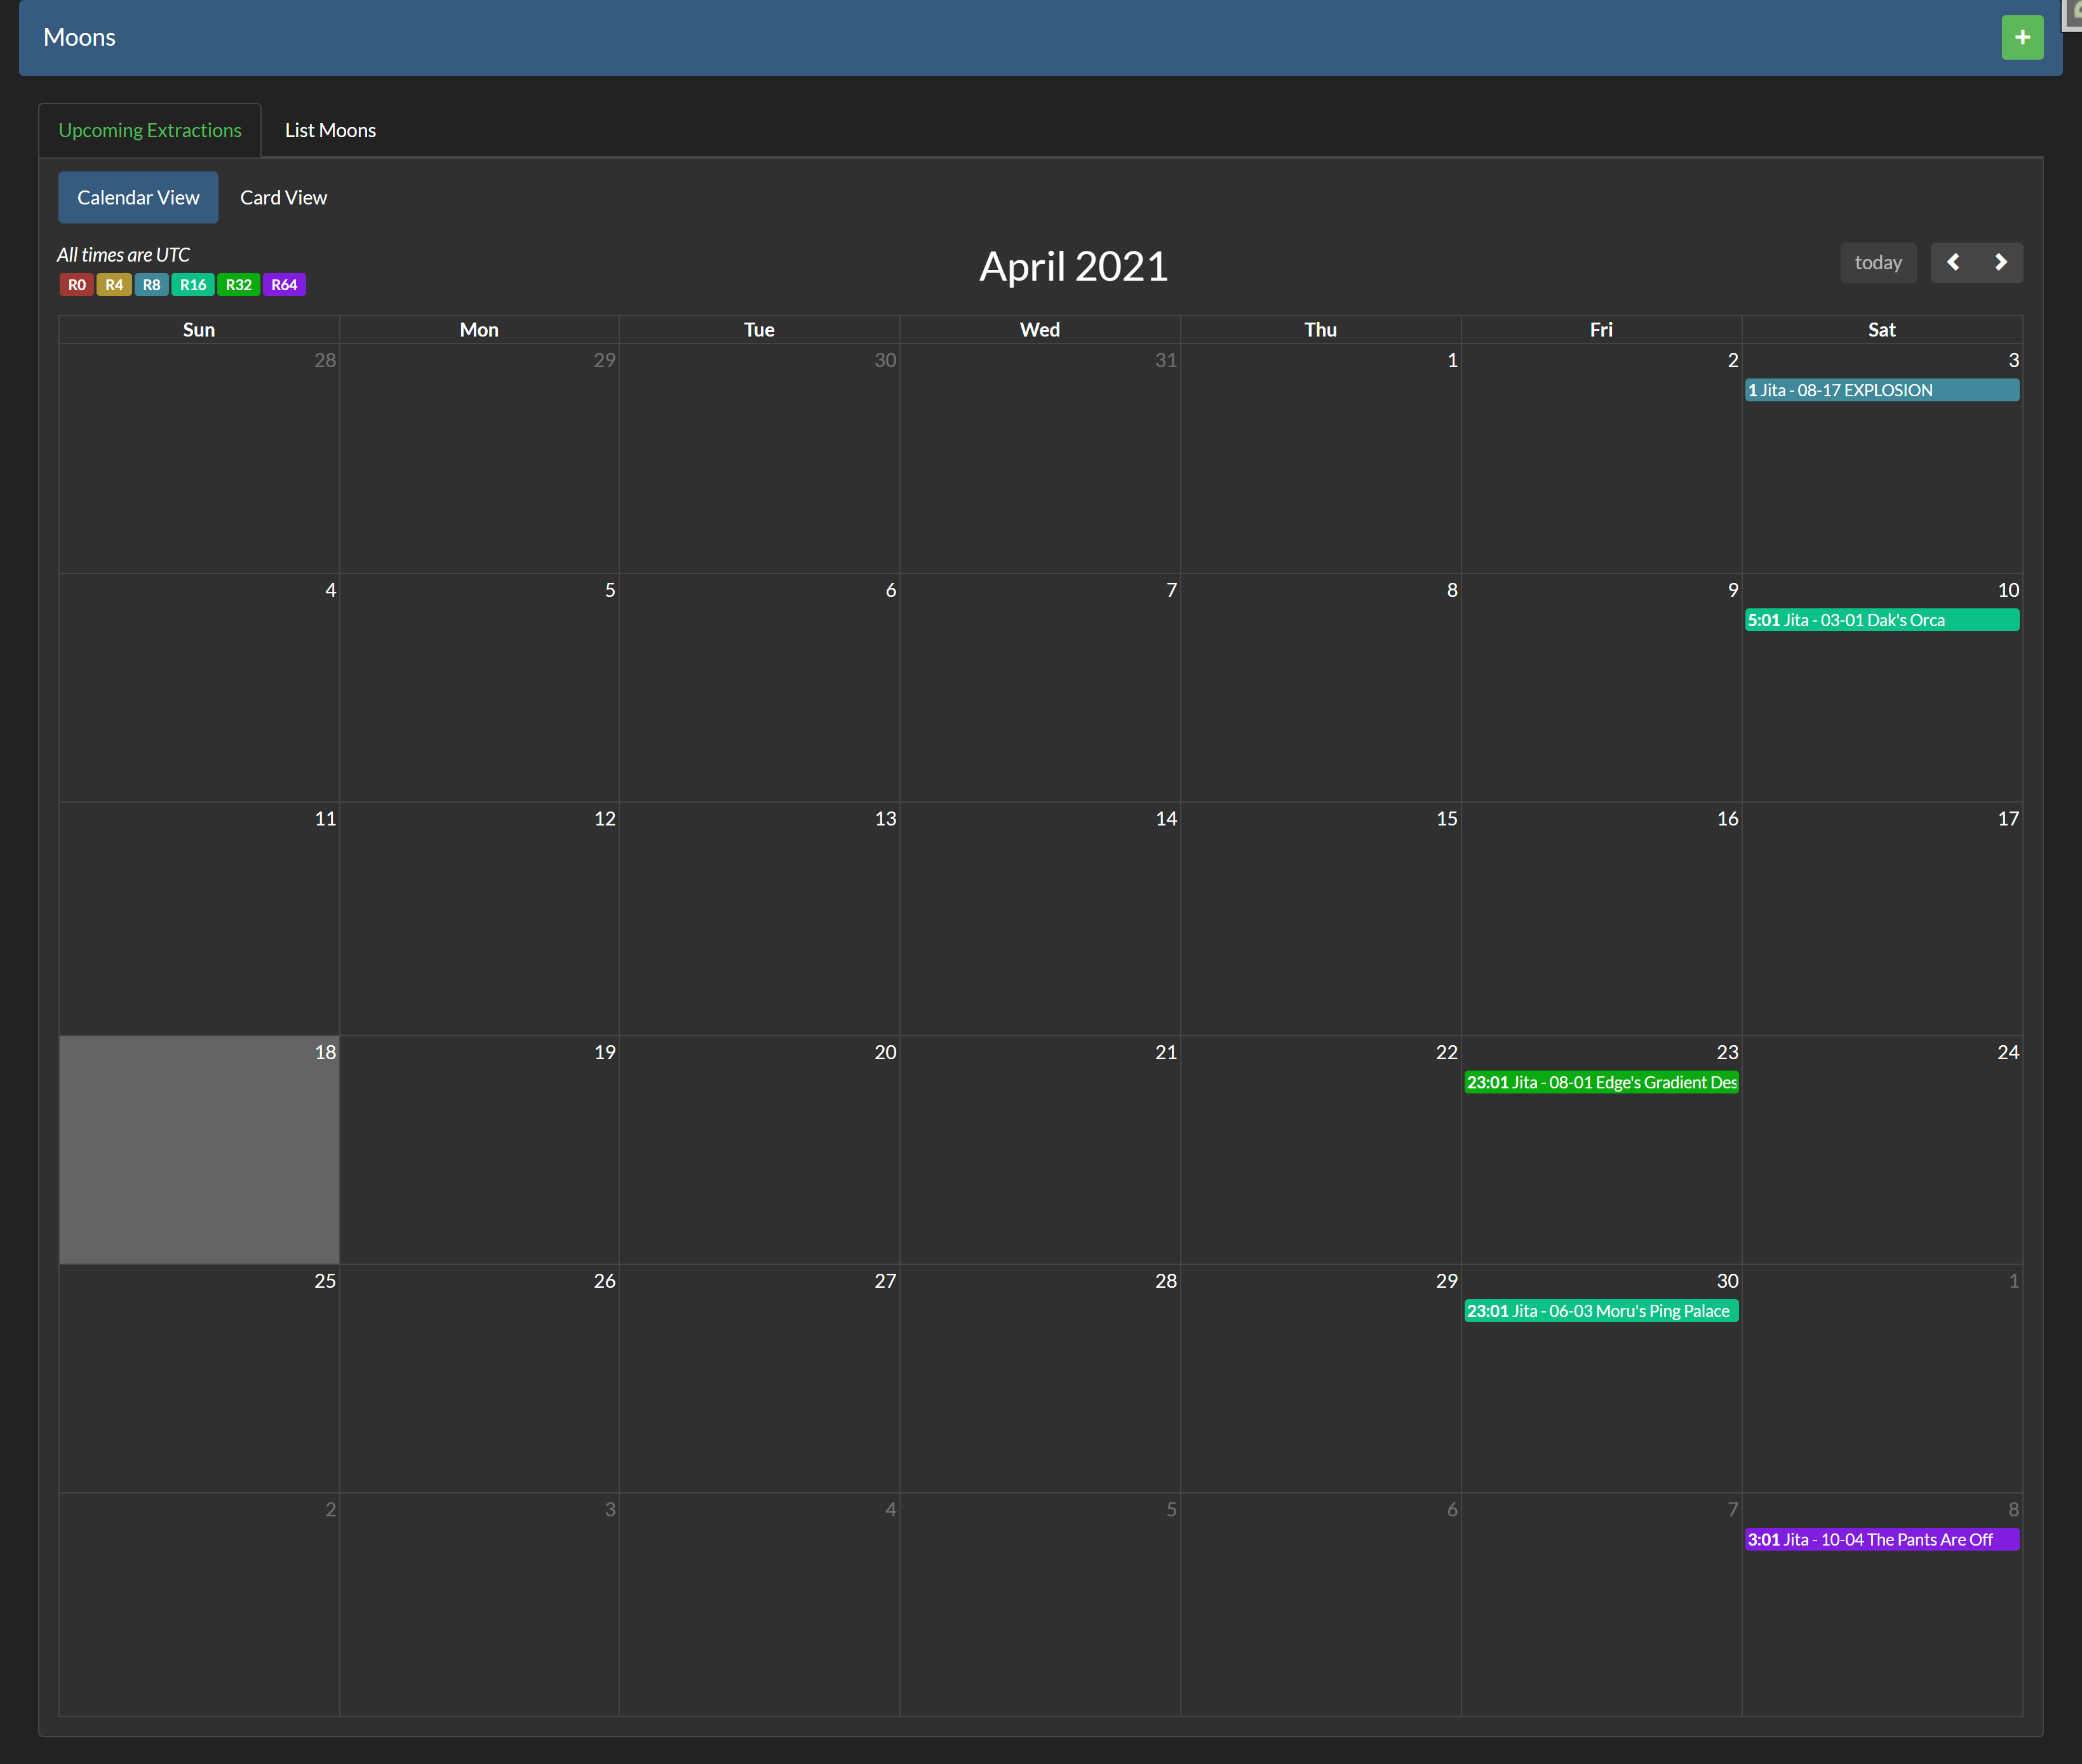Go to previous month arrow
The height and width of the screenshot is (1764, 2082).
(x=1953, y=262)
